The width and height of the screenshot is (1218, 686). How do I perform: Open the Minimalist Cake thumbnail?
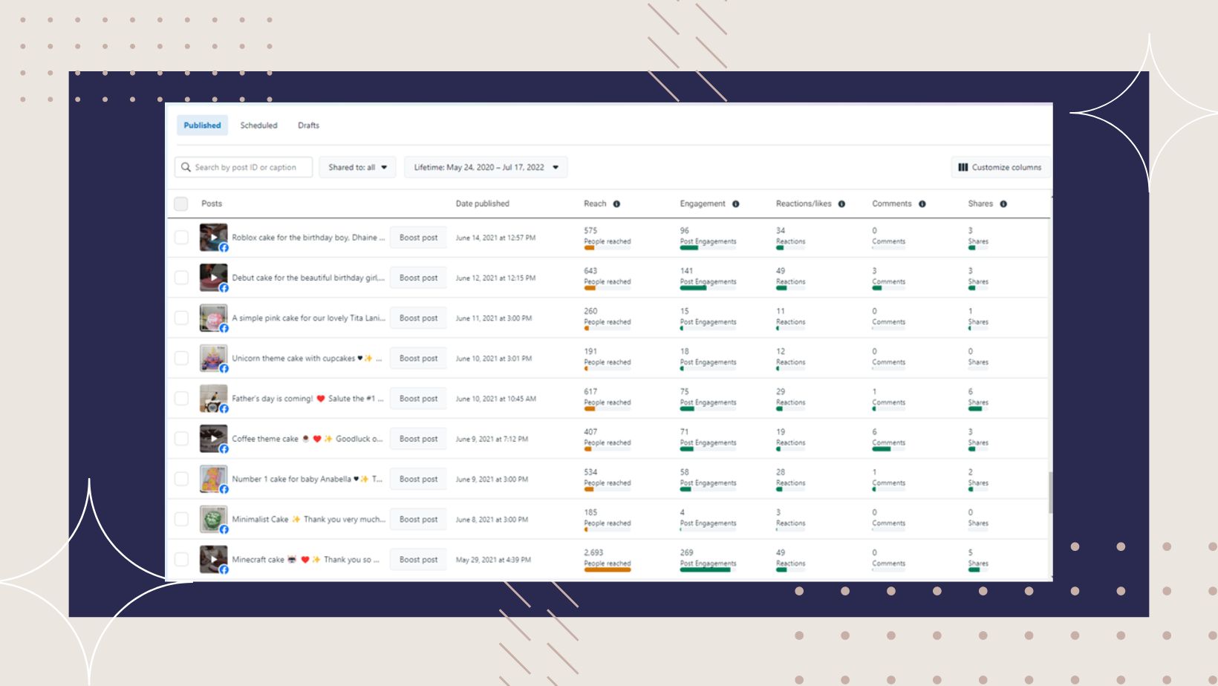click(213, 519)
